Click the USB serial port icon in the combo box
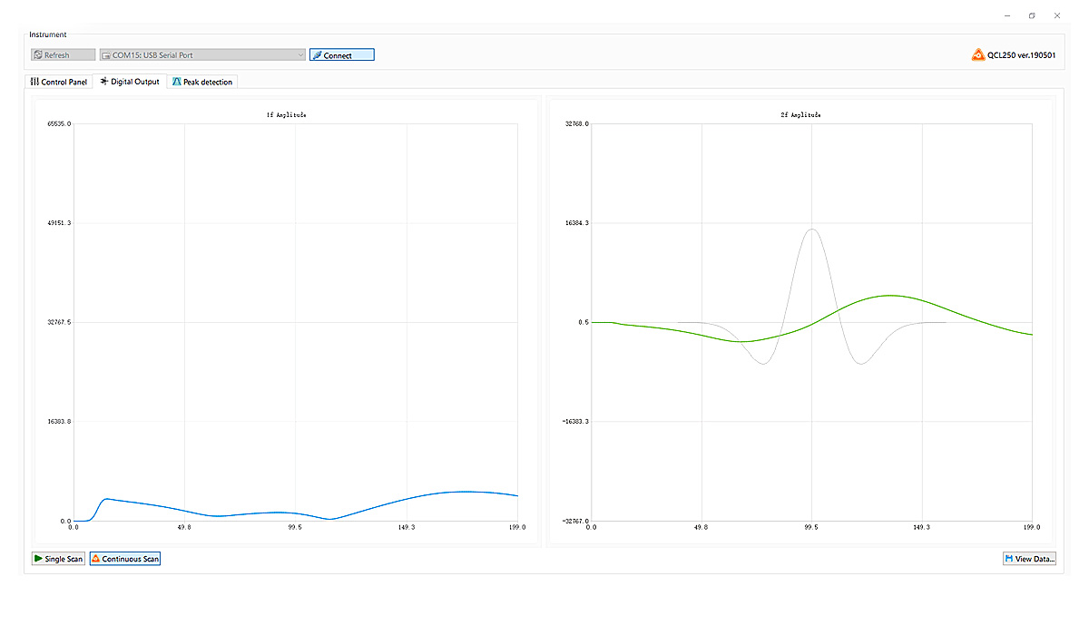1089x635 pixels. (106, 55)
